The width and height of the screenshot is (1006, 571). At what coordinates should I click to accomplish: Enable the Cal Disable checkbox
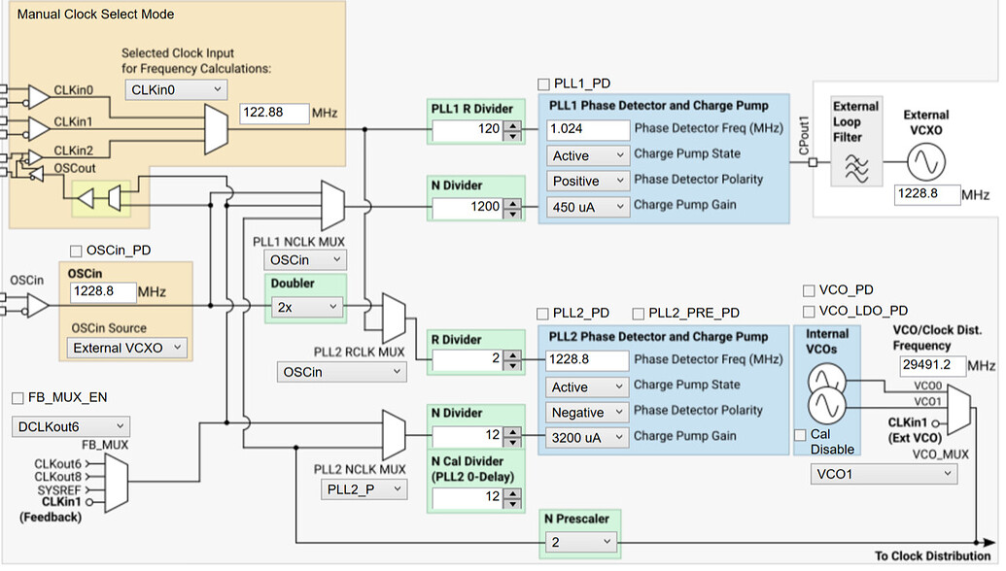click(799, 434)
